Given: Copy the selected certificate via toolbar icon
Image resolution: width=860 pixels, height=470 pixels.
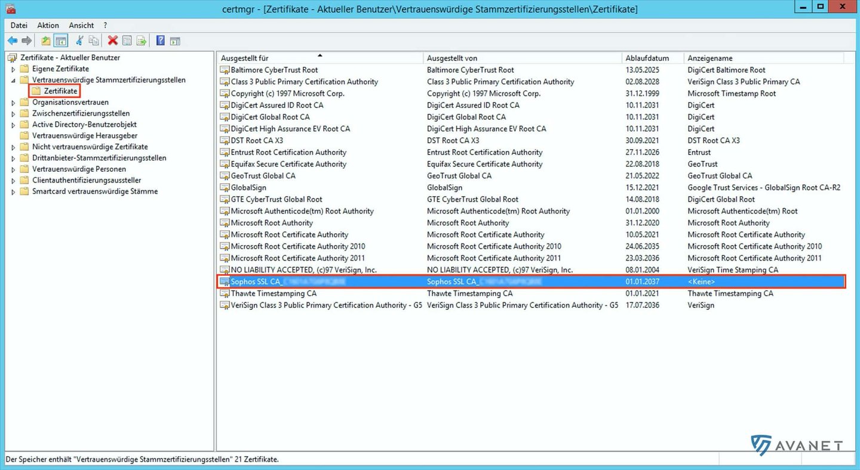Looking at the screenshot, I should point(94,41).
